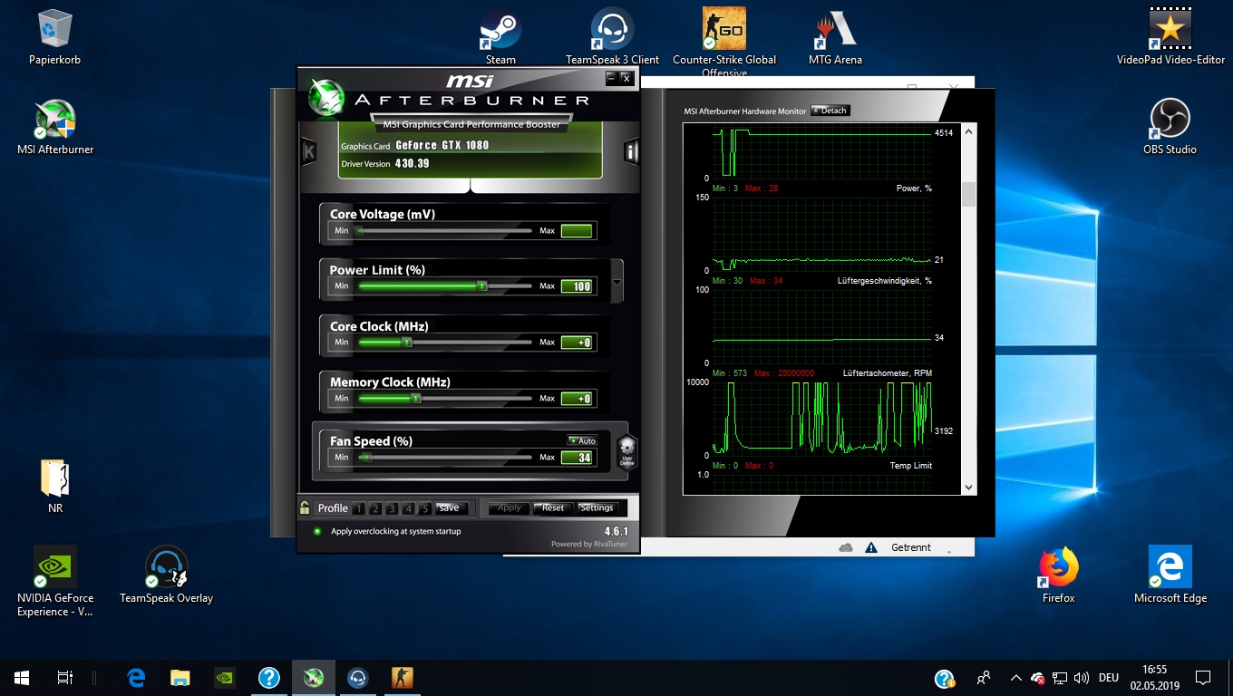
Task: Select profile slot 1
Action: (x=359, y=508)
